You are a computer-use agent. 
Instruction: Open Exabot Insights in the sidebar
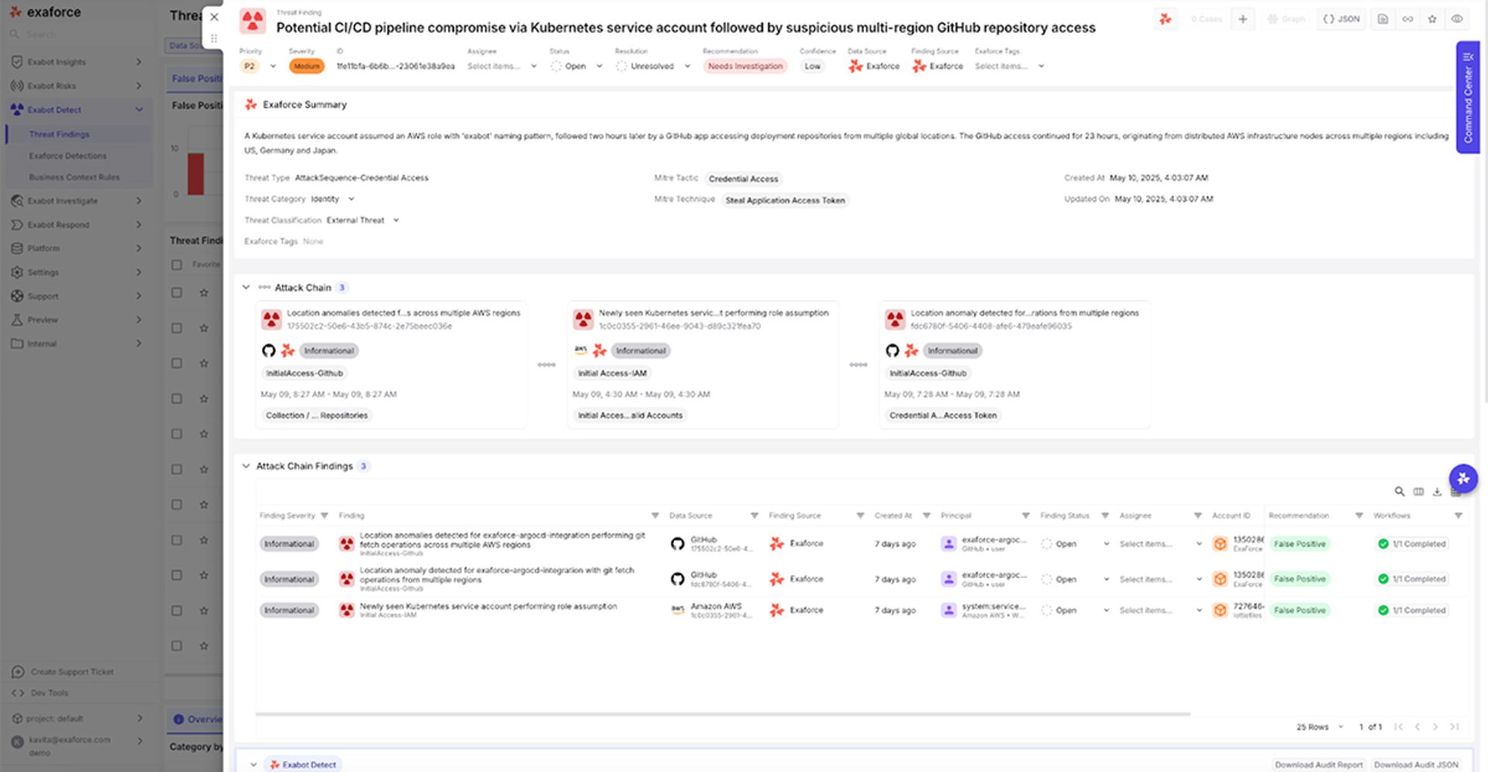[x=77, y=62]
